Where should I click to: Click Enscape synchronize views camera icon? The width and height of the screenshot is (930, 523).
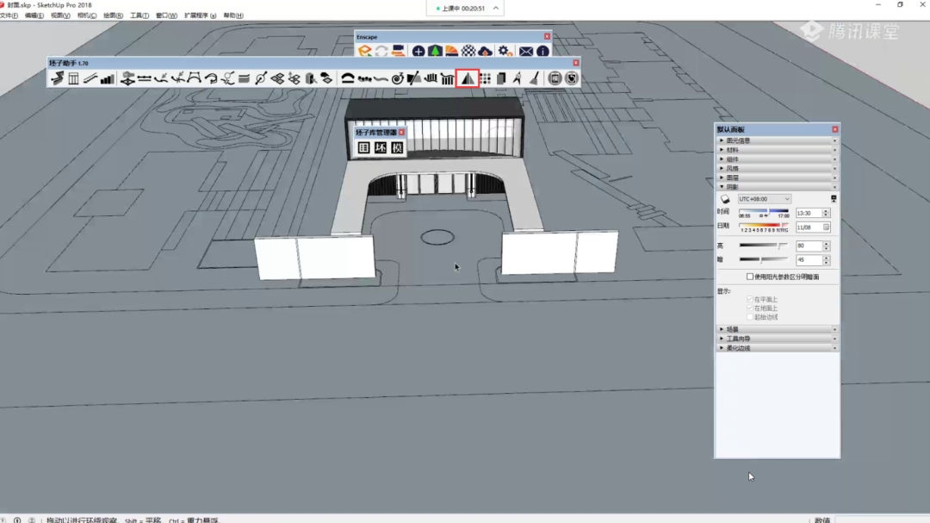[x=398, y=52]
